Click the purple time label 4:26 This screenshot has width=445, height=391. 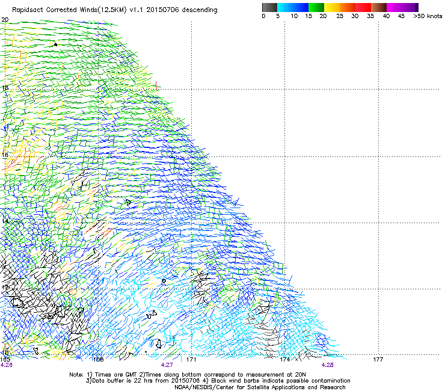[x=6, y=365]
